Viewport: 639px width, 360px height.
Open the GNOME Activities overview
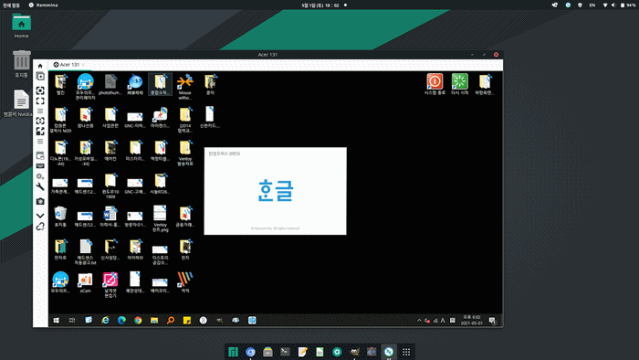pos(11,5)
